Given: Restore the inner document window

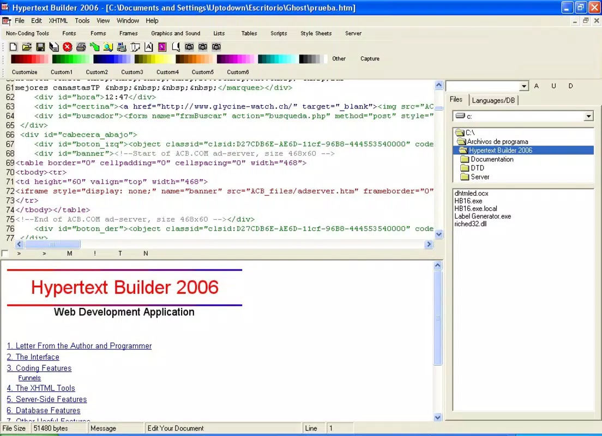Looking at the screenshot, I should tap(586, 21).
